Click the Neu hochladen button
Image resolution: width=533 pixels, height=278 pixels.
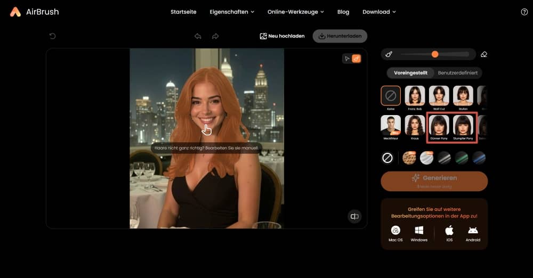point(282,36)
